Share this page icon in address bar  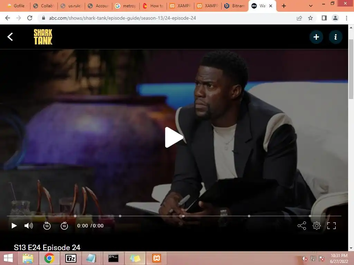[299, 18]
